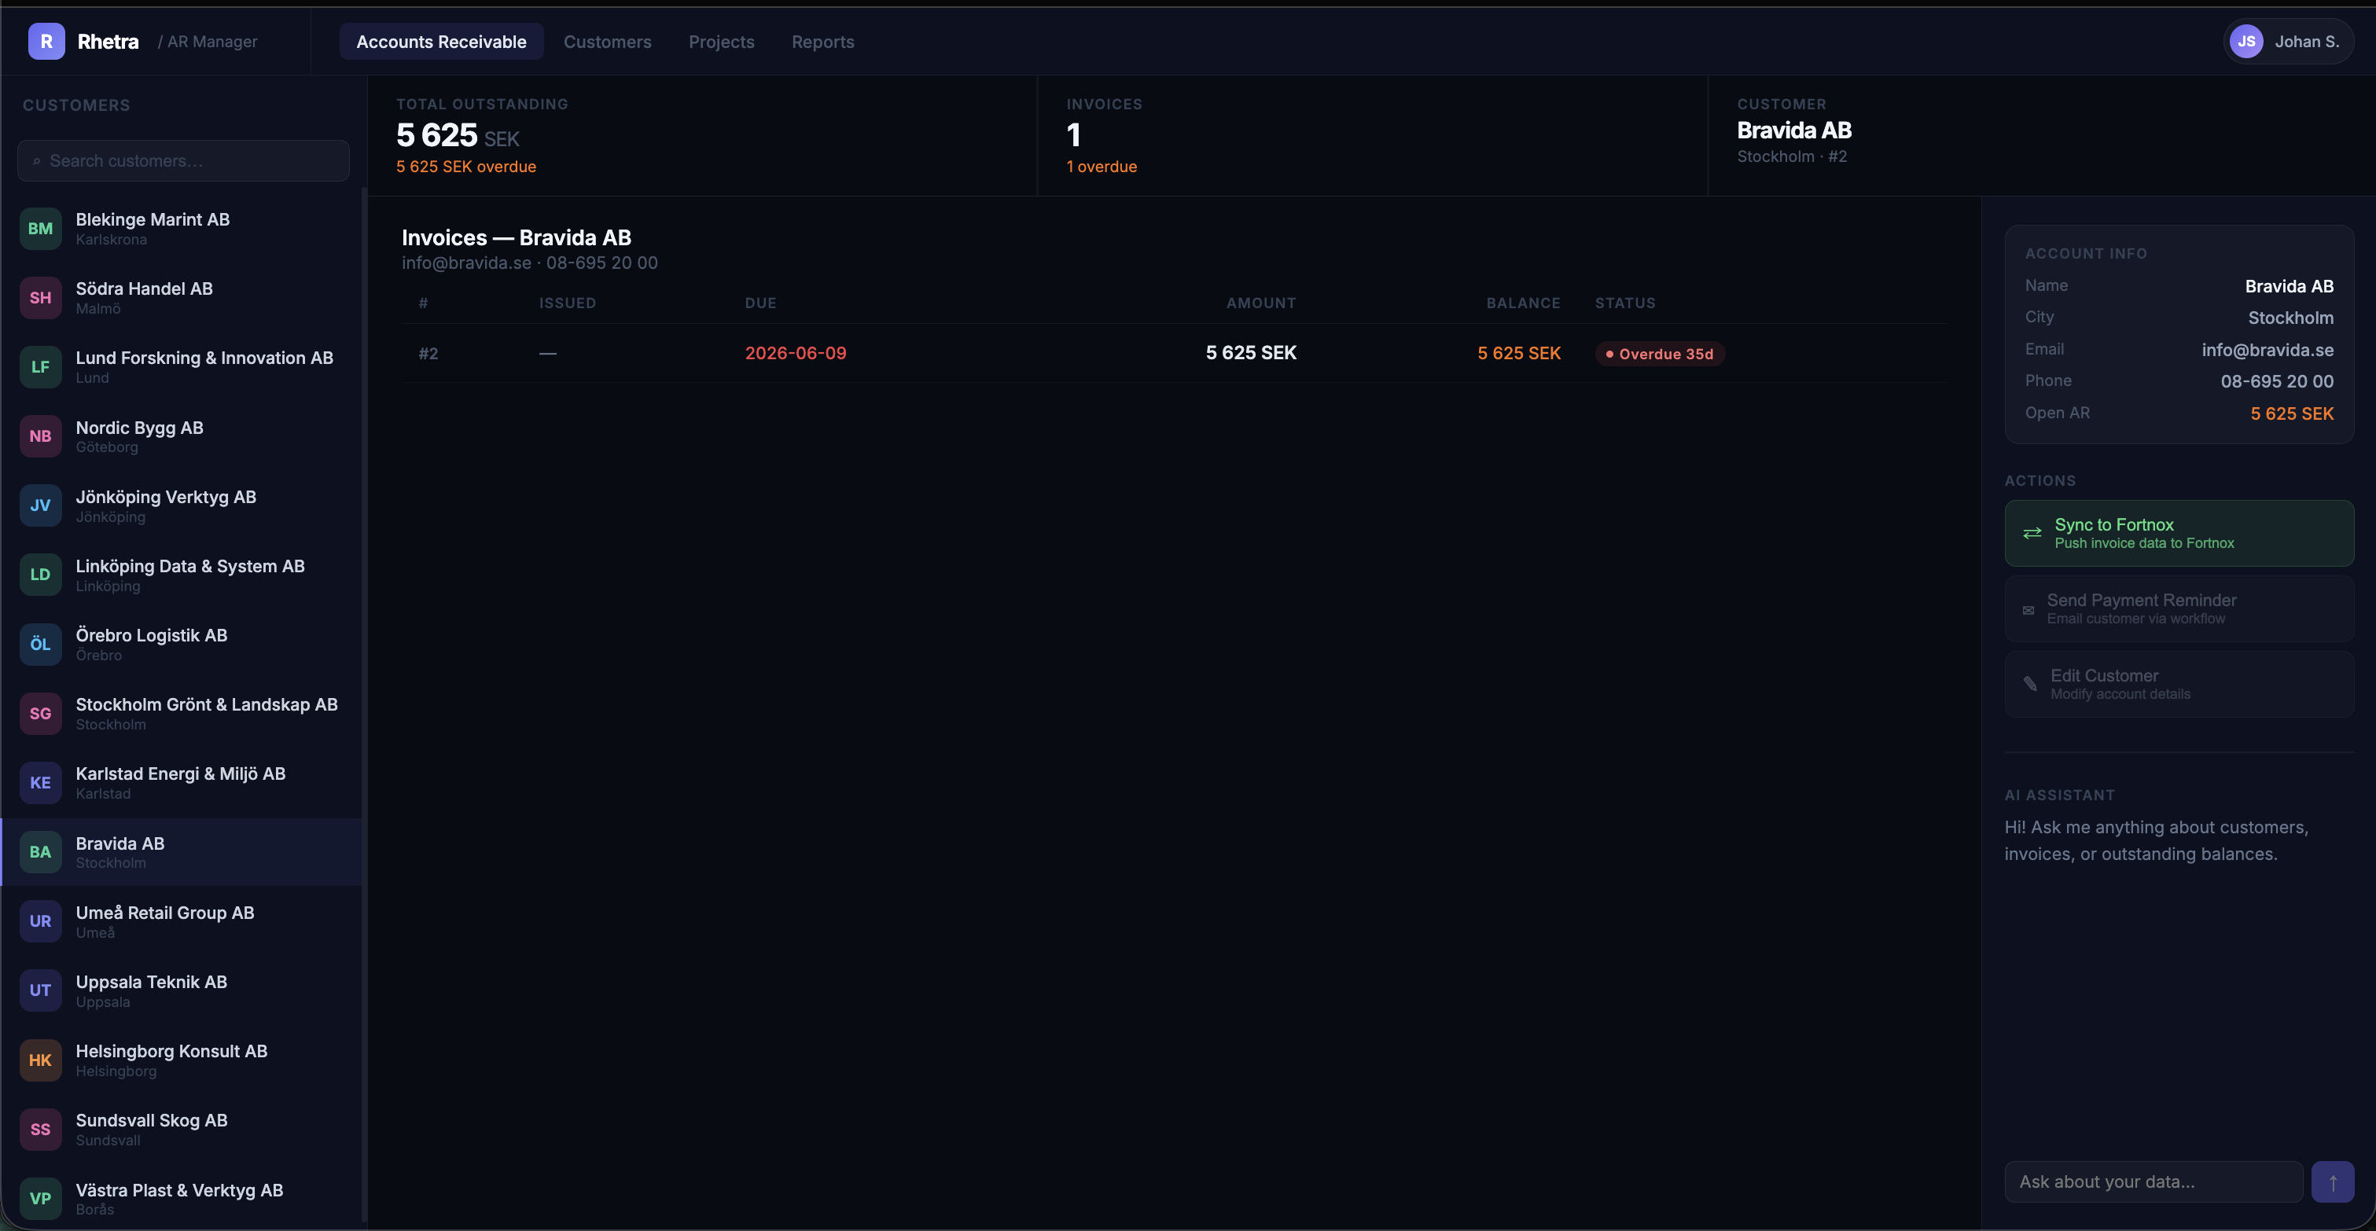Select Västra Plast & Verktyg AB
The width and height of the screenshot is (2376, 1231).
coord(182,1199)
